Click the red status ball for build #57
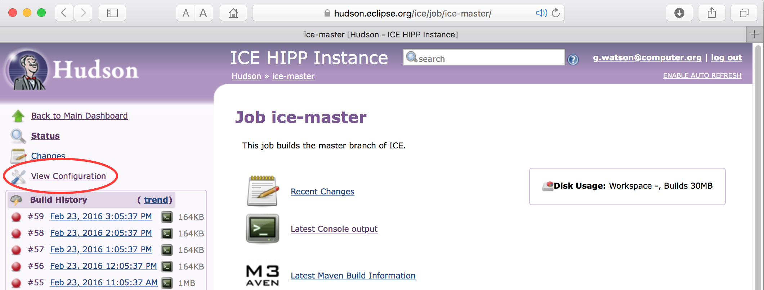 point(16,250)
